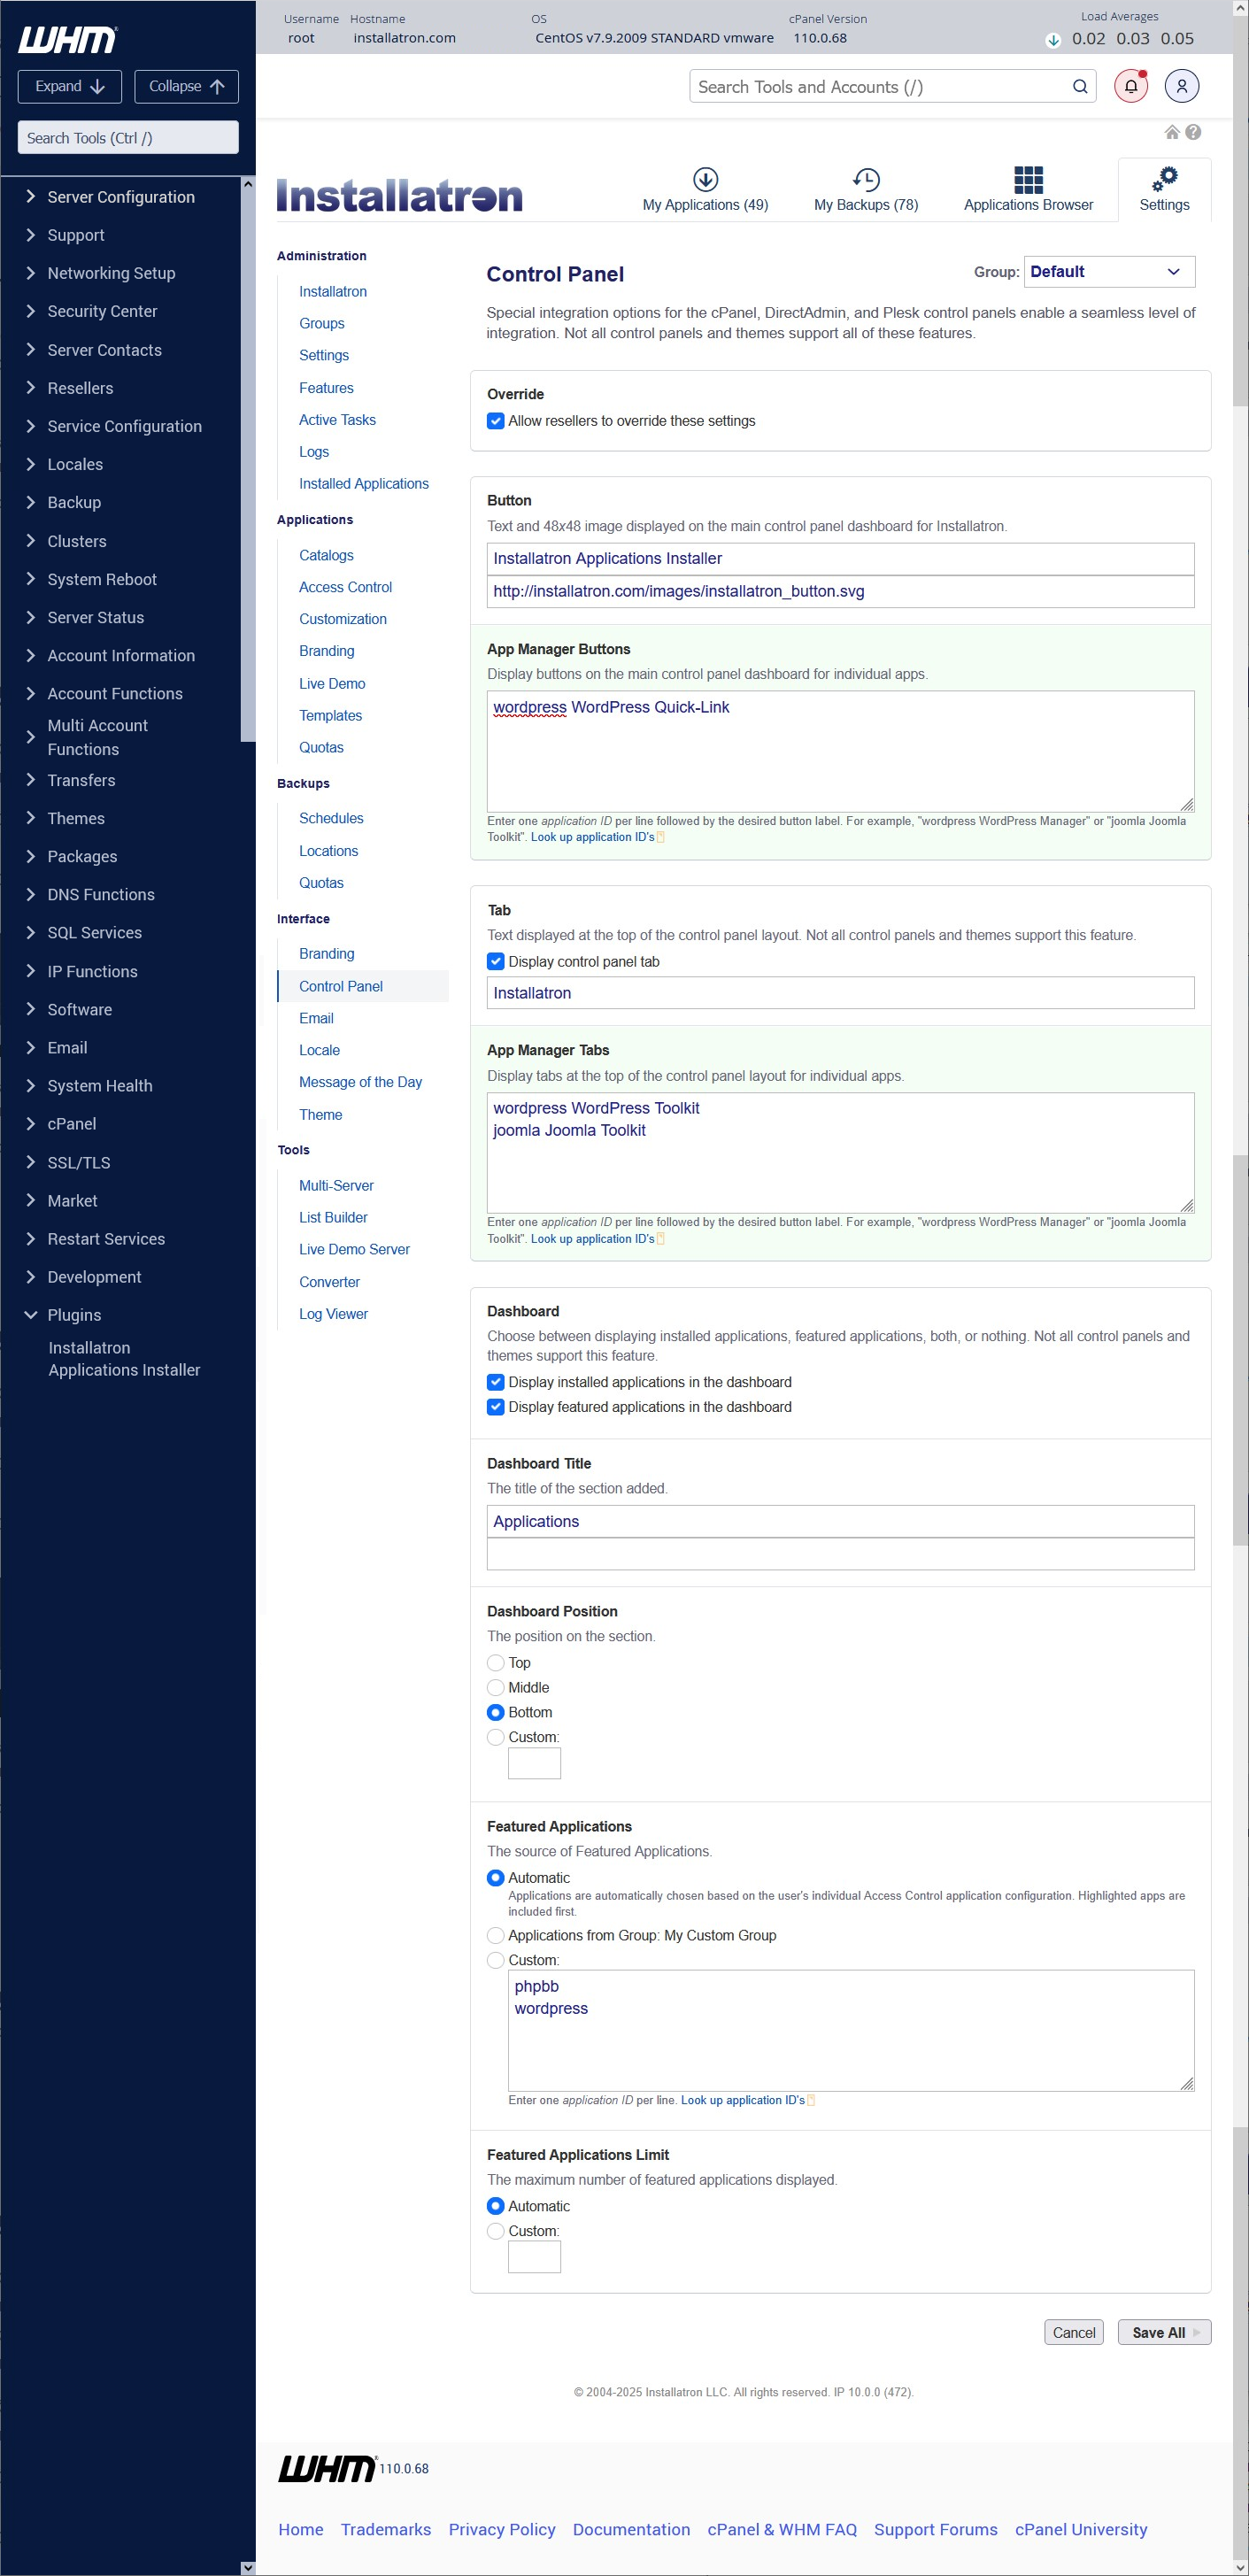The width and height of the screenshot is (1249, 2576).
Task: Click the Installatron logo
Action: pyautogui.click(x=400, y=195)
